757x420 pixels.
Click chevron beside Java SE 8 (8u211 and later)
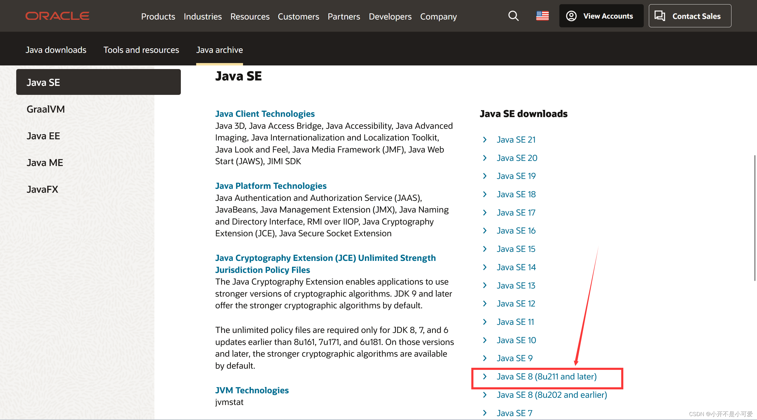(485, 376)
